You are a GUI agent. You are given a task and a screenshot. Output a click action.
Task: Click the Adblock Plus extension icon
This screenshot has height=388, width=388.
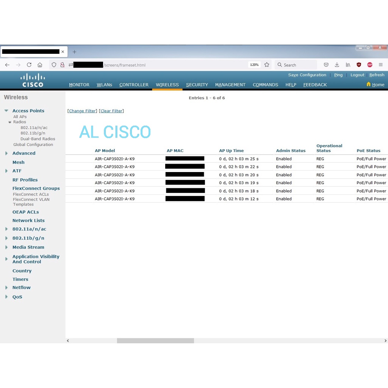tap(370, 65)
